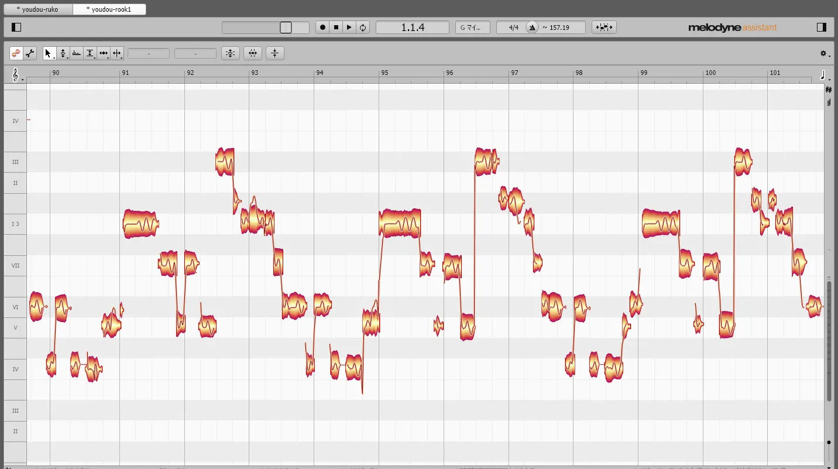Viewport: 838px width, 469px height.
Task: Click the bar 93 ruler marker
Action: (255, 73)
